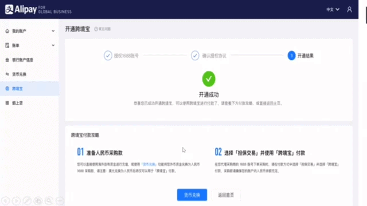
Task: Click the green success checkmark icon
Action: 209,79
